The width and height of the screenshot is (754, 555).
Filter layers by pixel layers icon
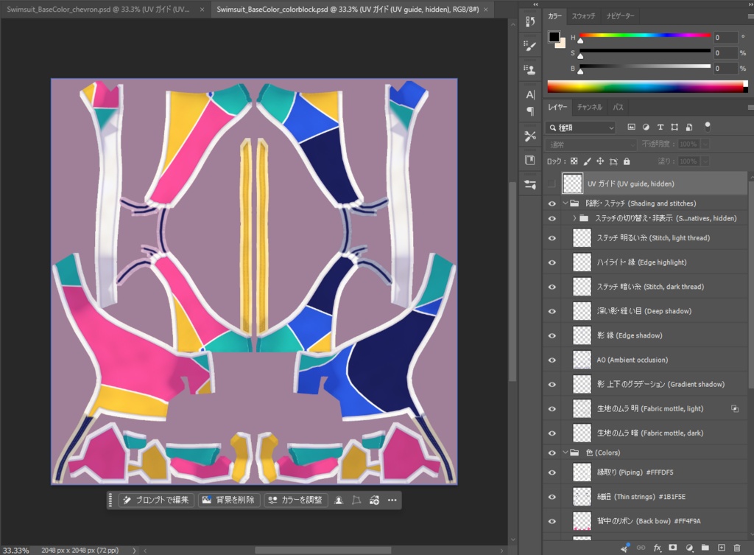631,127
